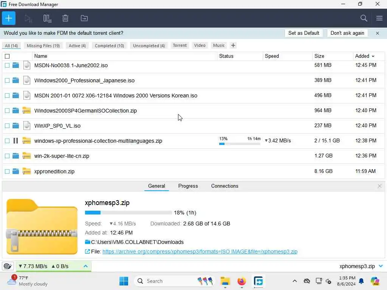Open Free Download Manager taskbar icon
This screenshot has height=290, width=387.
tap(258, 281)
